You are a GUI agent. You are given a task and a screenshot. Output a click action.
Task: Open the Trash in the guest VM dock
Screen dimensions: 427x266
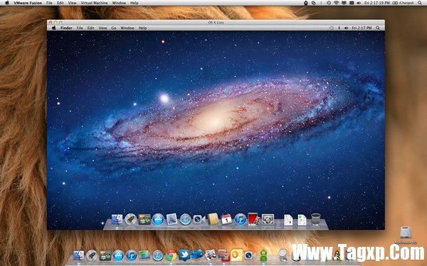(x=315, y=219)
